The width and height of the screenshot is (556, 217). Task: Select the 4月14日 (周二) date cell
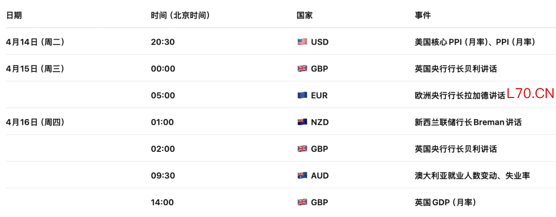(35, 42)
